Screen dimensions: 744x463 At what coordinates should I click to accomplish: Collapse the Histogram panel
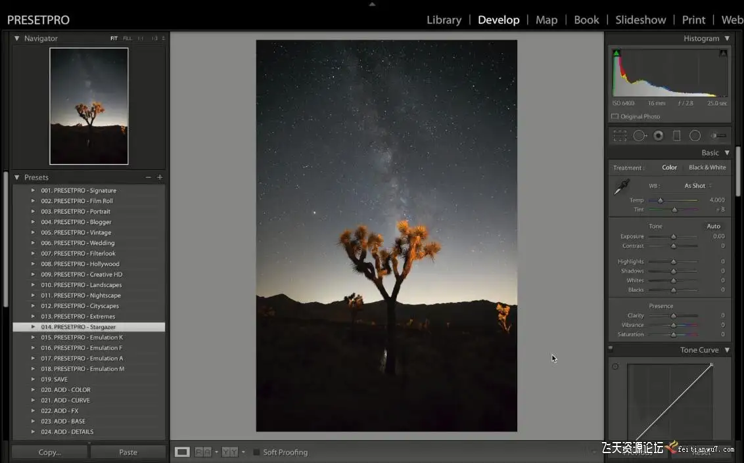point(727,38)
